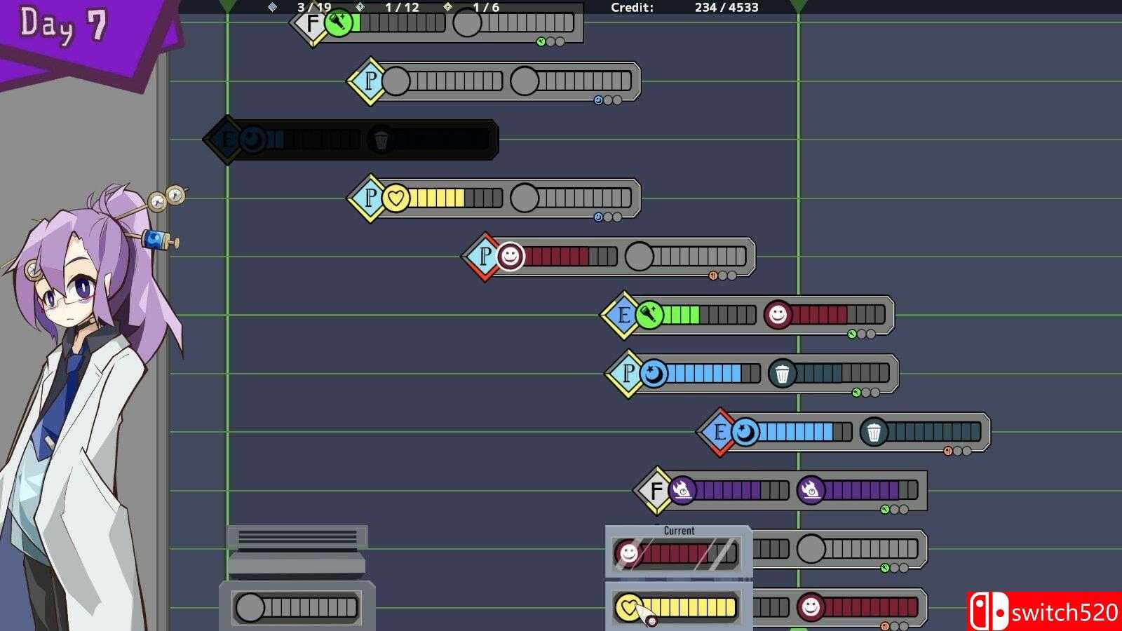The width and height of the screenshot is (1122, 631).
Task: Click the 1 / 6 counter
Action: pos(486,8)
